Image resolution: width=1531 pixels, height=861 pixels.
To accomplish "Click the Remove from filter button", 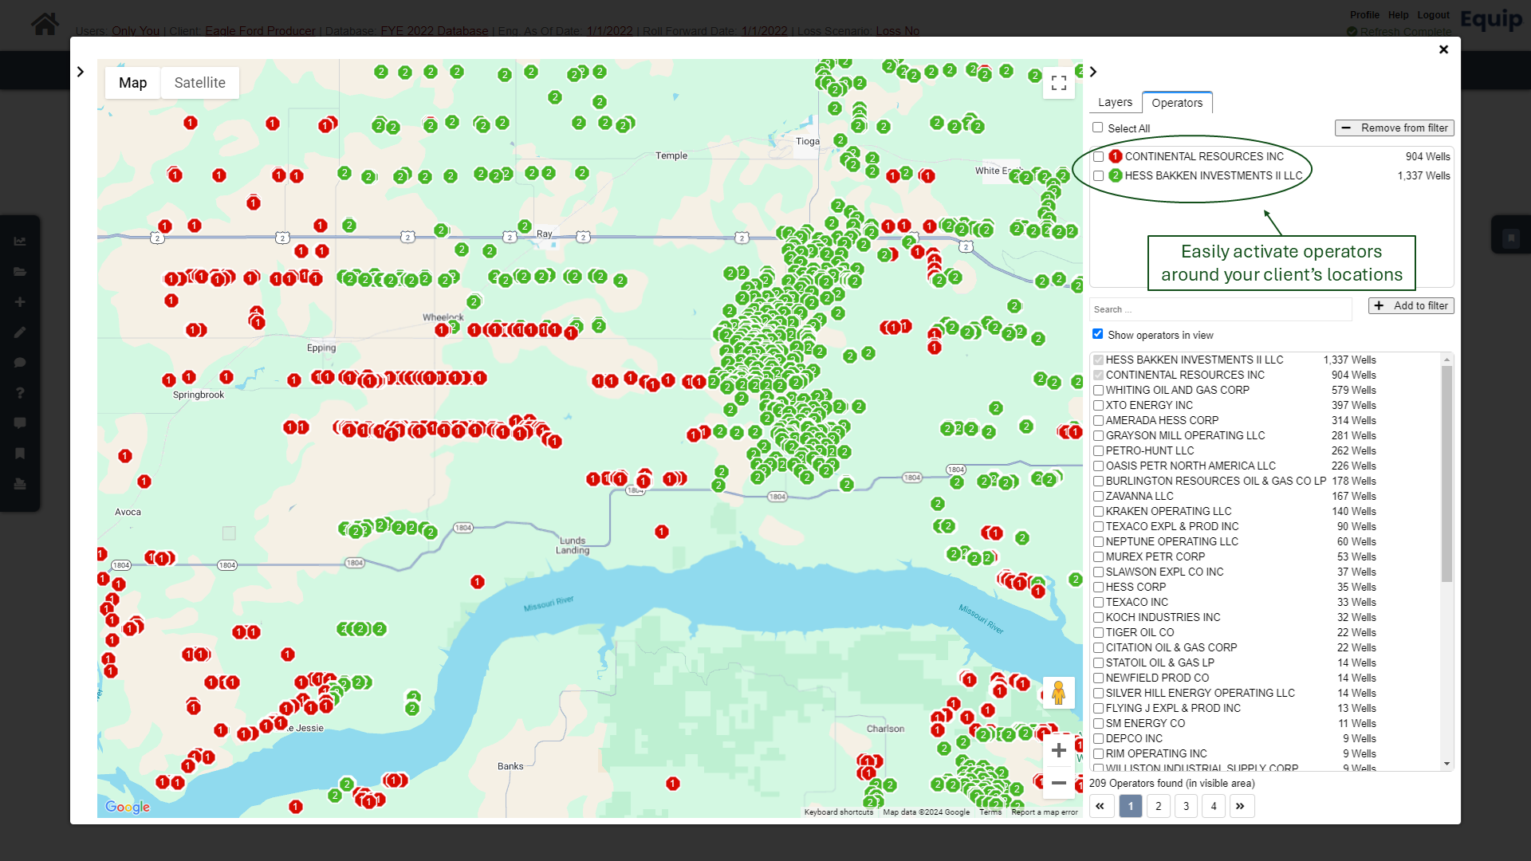I will click(1394, 128).
